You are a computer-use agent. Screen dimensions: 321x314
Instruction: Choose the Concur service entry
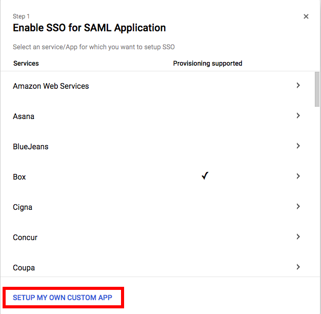click(x=25, y=238)
